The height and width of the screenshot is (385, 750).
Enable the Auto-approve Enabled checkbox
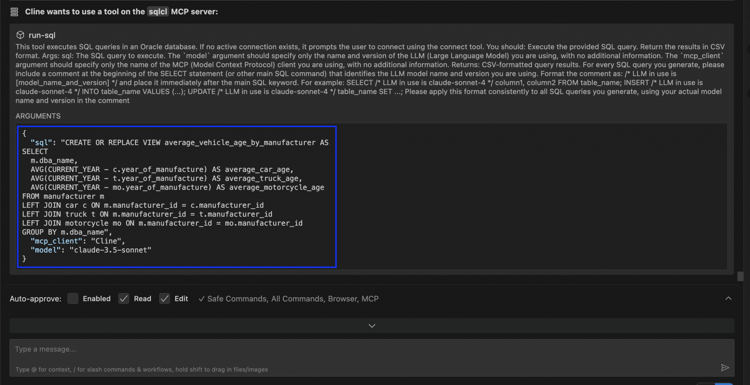[x=73, y=298]
